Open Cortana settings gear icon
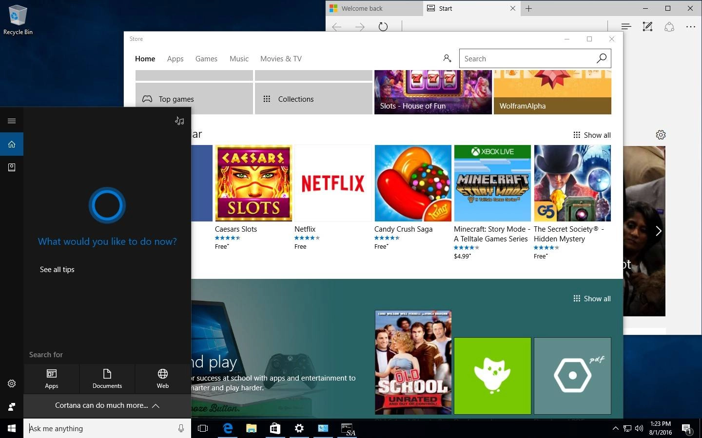The image size is (702, 438). [x=12, y=383]
